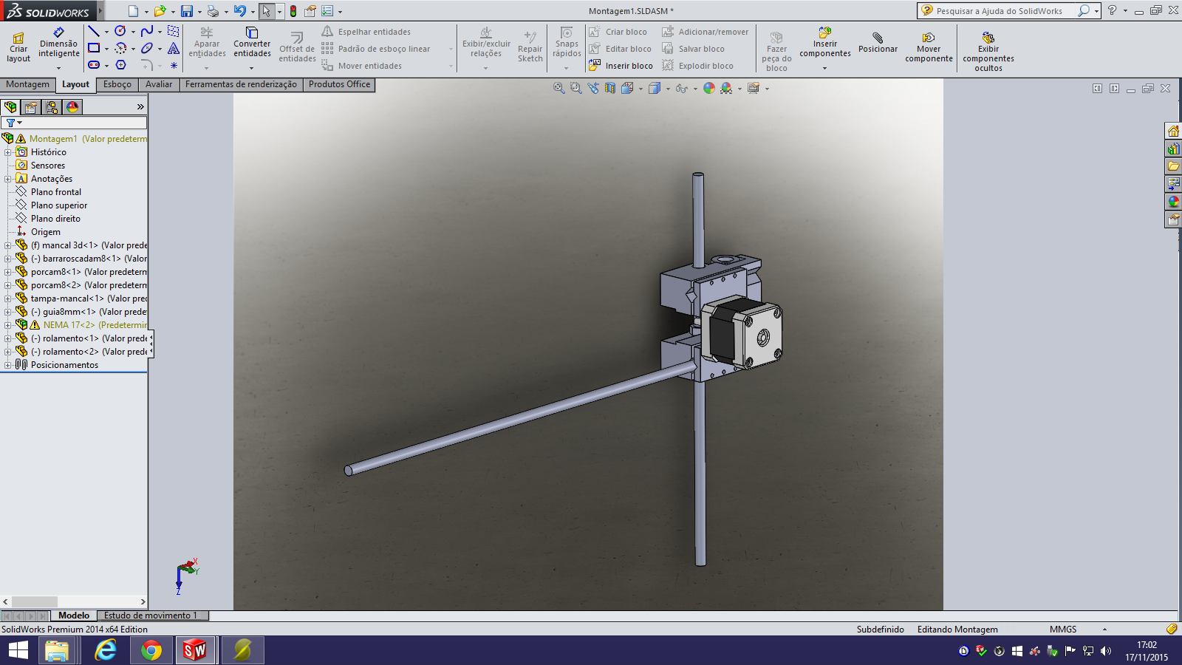Switch to the Esboço tab
This screenshot has height=665, width=1182.
click(x=117, y=84)
